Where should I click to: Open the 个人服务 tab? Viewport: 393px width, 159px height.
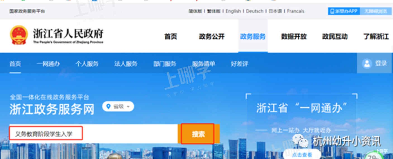point(87,64)
